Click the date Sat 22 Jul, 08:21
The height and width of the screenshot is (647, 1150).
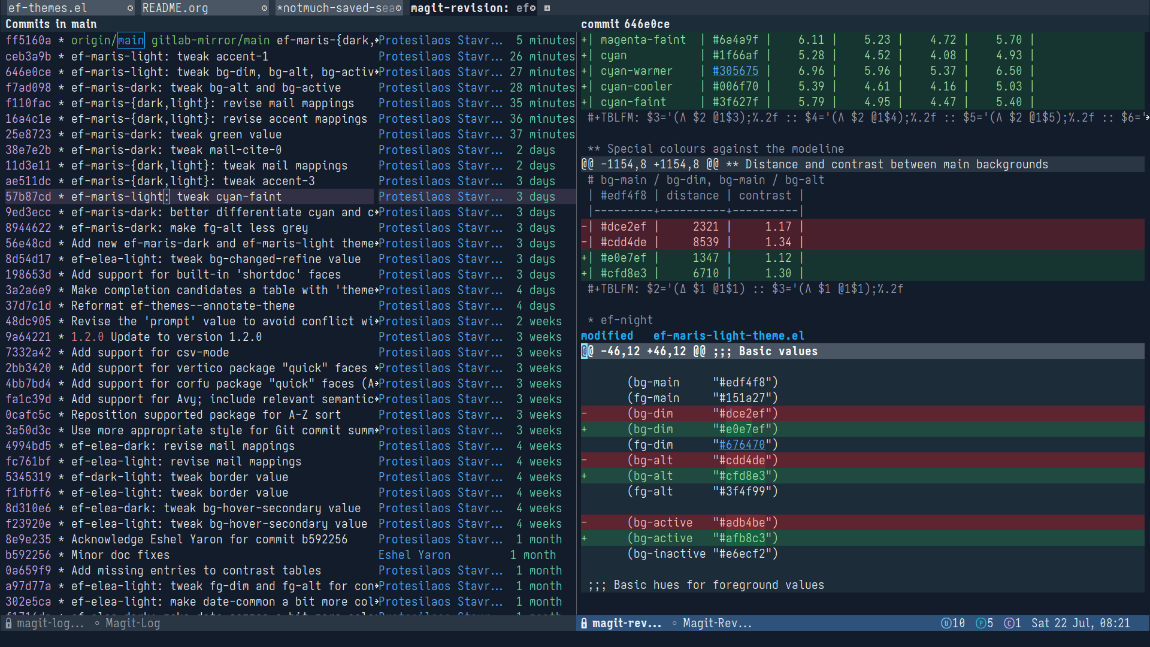point(1081,623)
